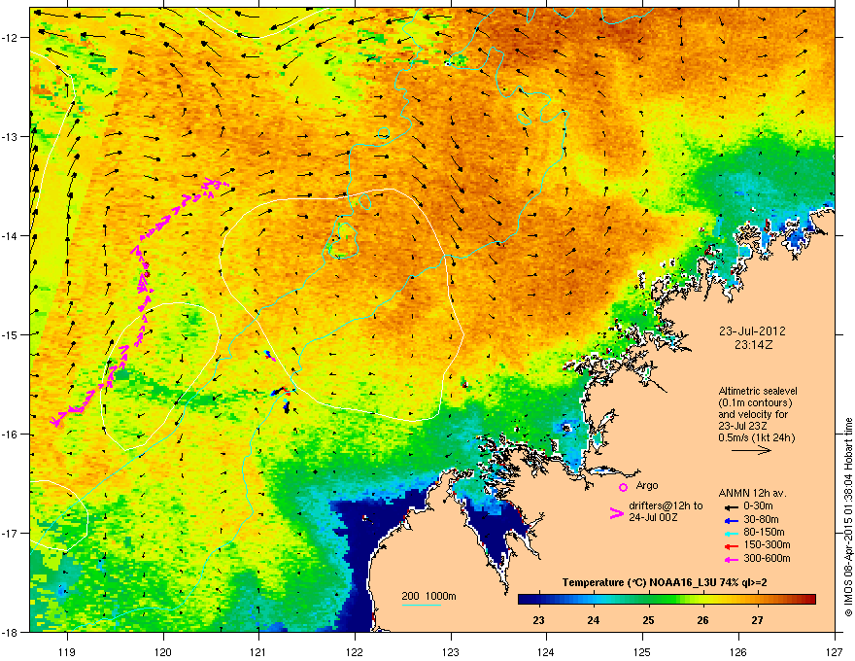The width and height of the screenshot is (855, 661).
Task: Click the drifters@12h to legend text
Action: click(666, 505)
